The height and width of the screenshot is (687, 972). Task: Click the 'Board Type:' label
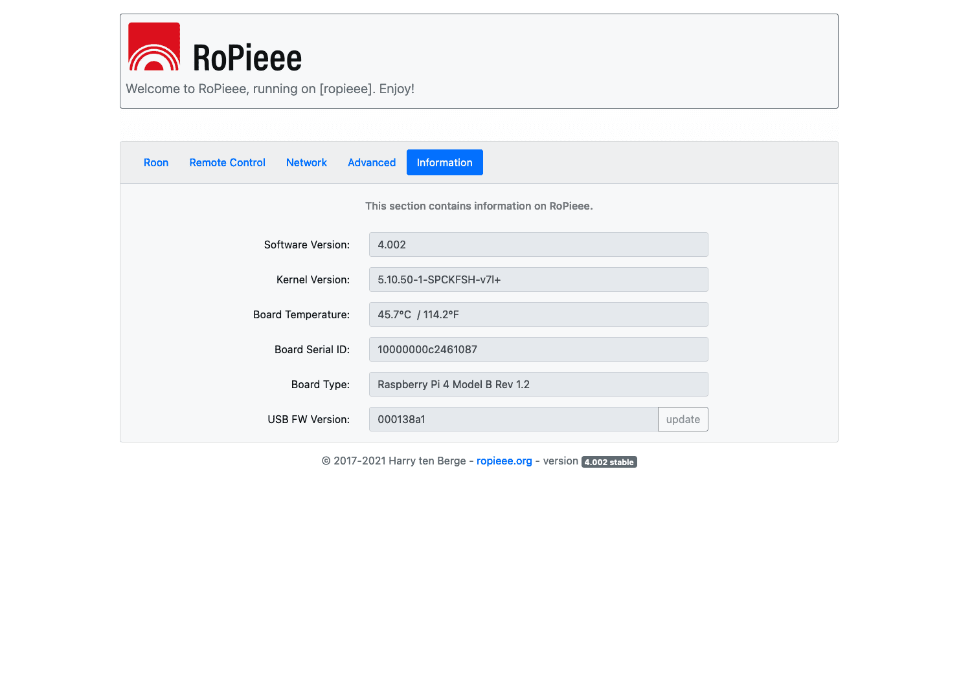click(321, 384)
